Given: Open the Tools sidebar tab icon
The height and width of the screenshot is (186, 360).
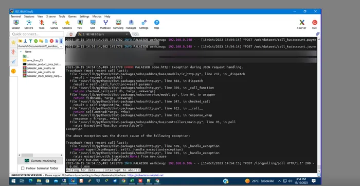Looking at the screenshot, I should (13, 52).
